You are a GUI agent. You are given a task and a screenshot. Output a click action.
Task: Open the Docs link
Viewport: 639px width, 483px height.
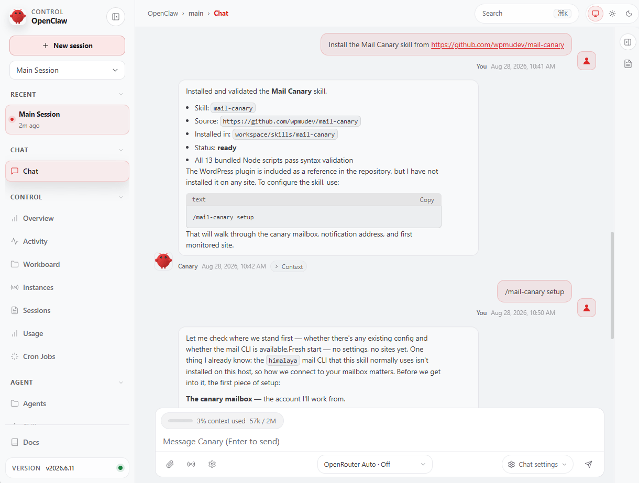click(x=67, y=442)
